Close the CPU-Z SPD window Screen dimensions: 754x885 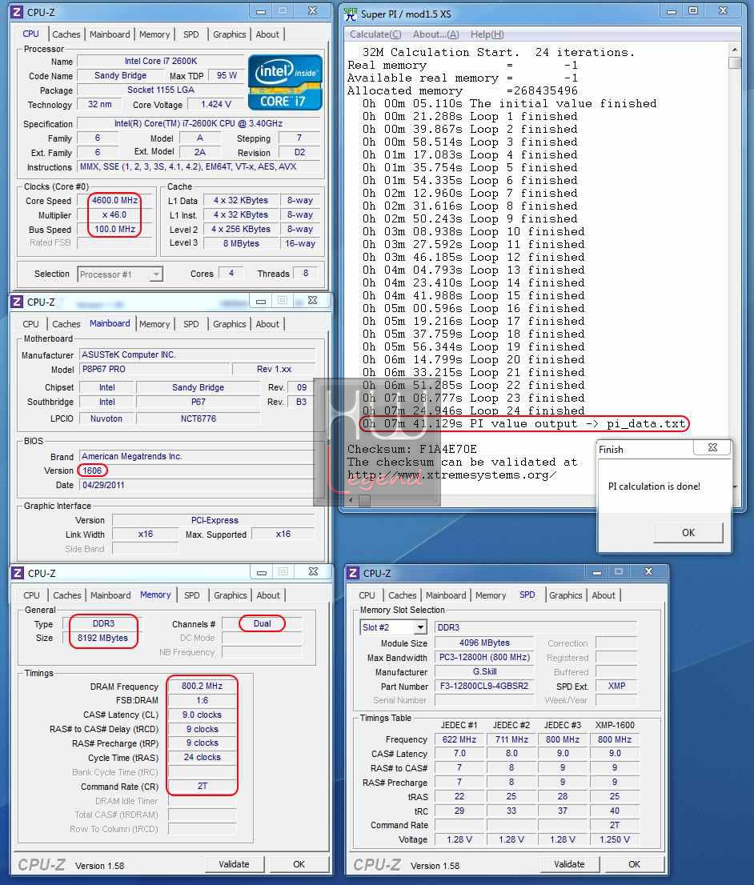(648, 572)
